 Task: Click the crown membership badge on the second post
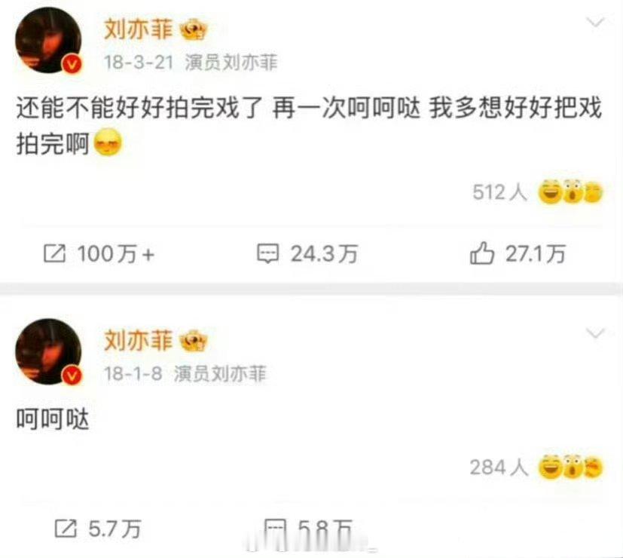(194, 342)
